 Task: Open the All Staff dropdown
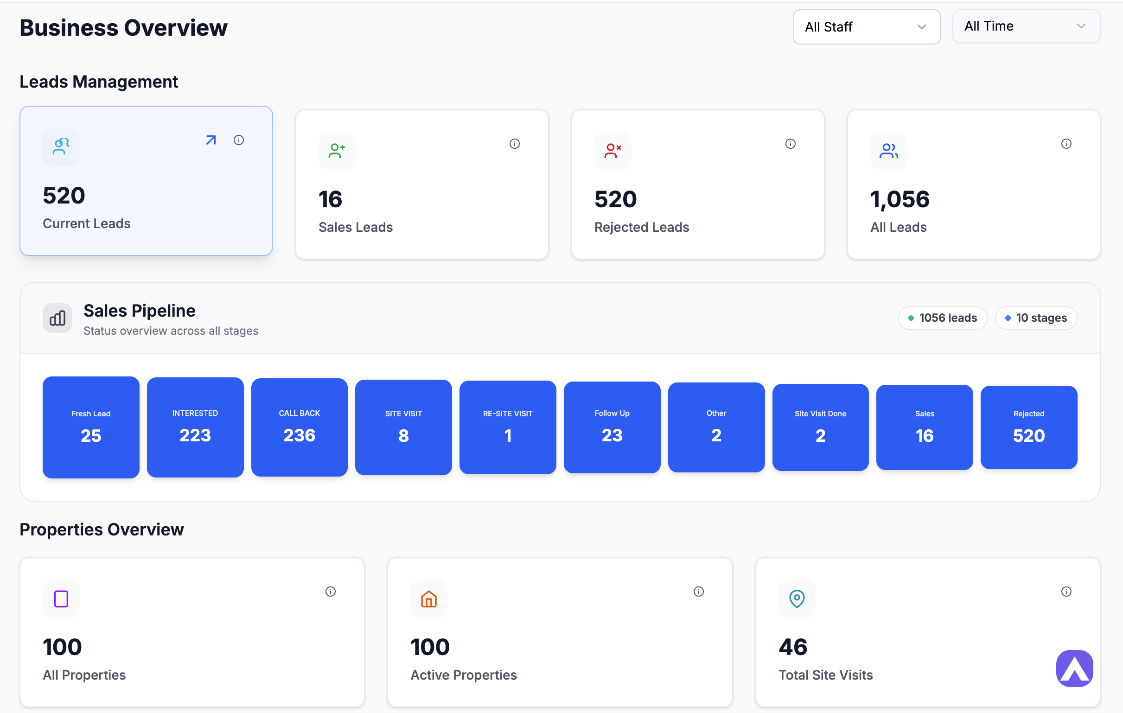pos(866,26)
